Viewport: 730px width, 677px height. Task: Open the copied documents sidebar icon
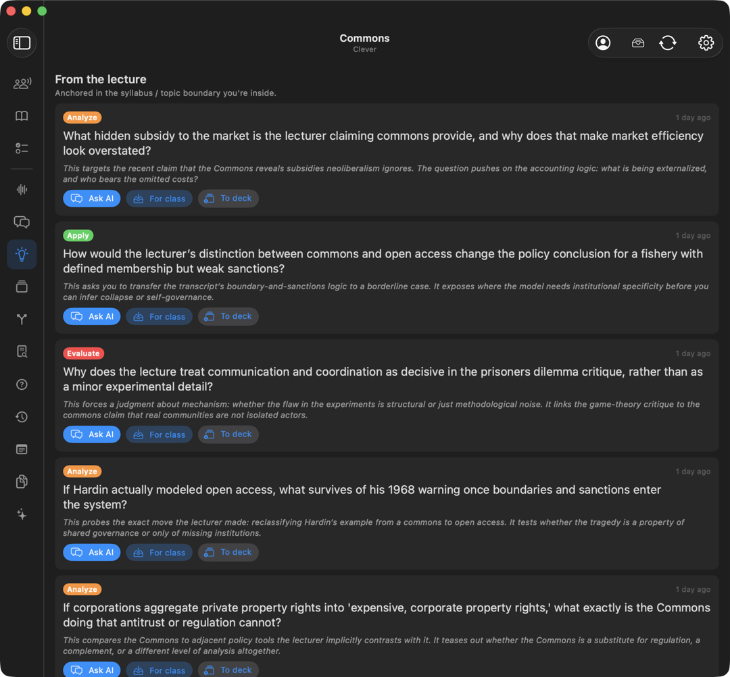[22, 482]
